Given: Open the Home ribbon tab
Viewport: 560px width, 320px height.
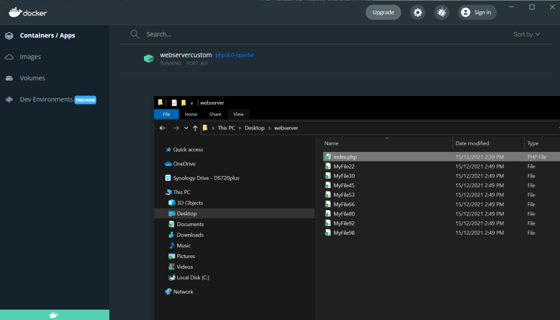Looking at the screenshot, I should click(x=191, y=114).
